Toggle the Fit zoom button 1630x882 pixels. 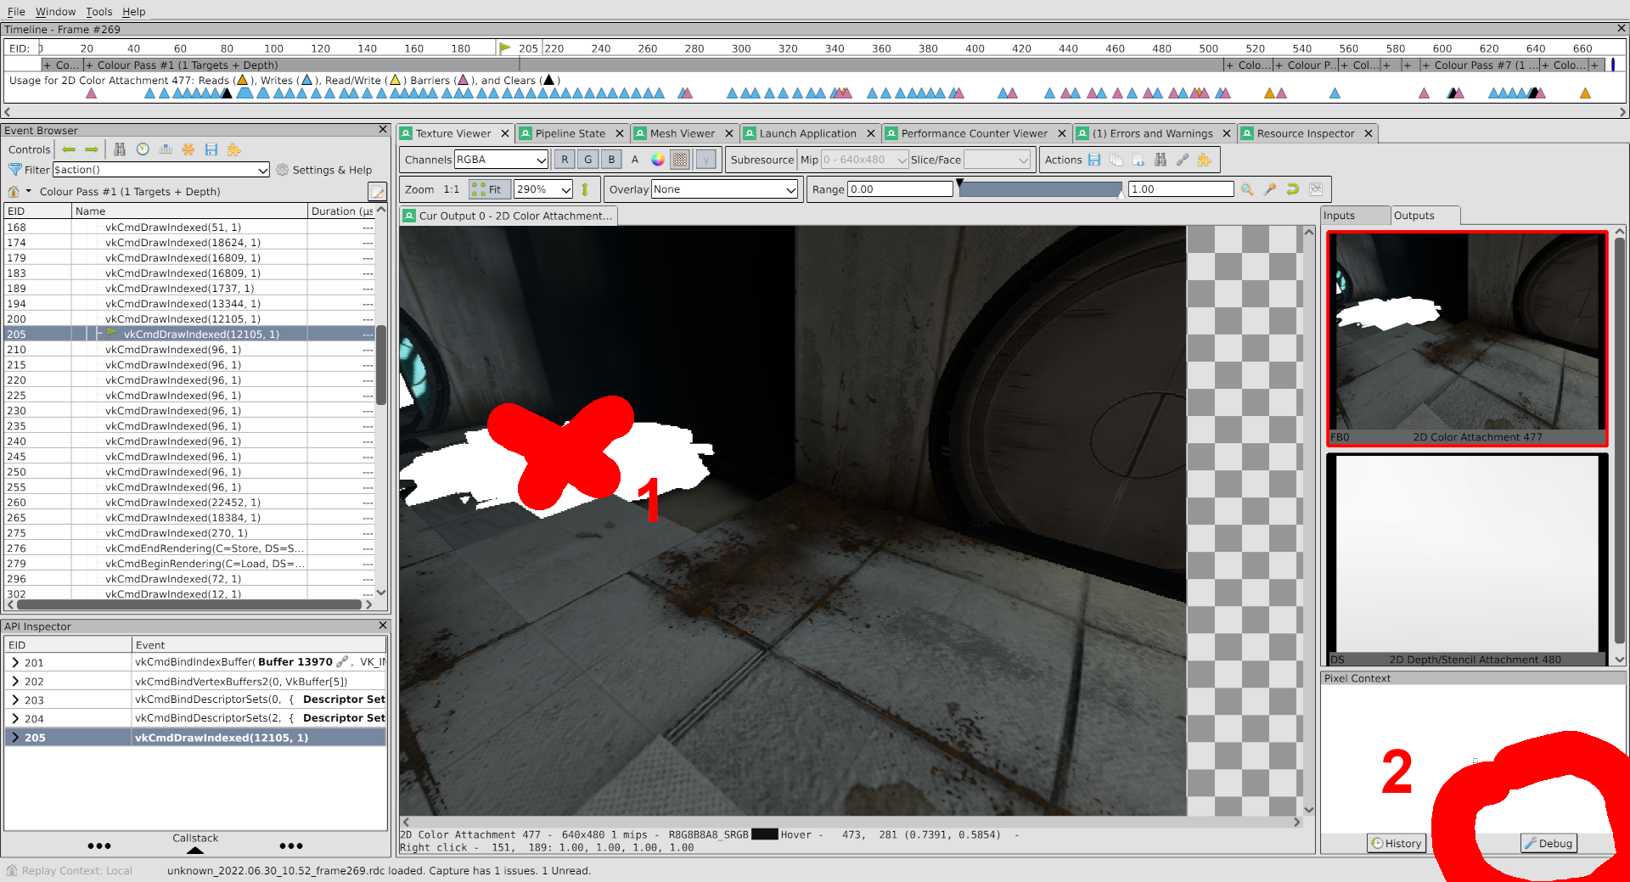coord(490,189)
